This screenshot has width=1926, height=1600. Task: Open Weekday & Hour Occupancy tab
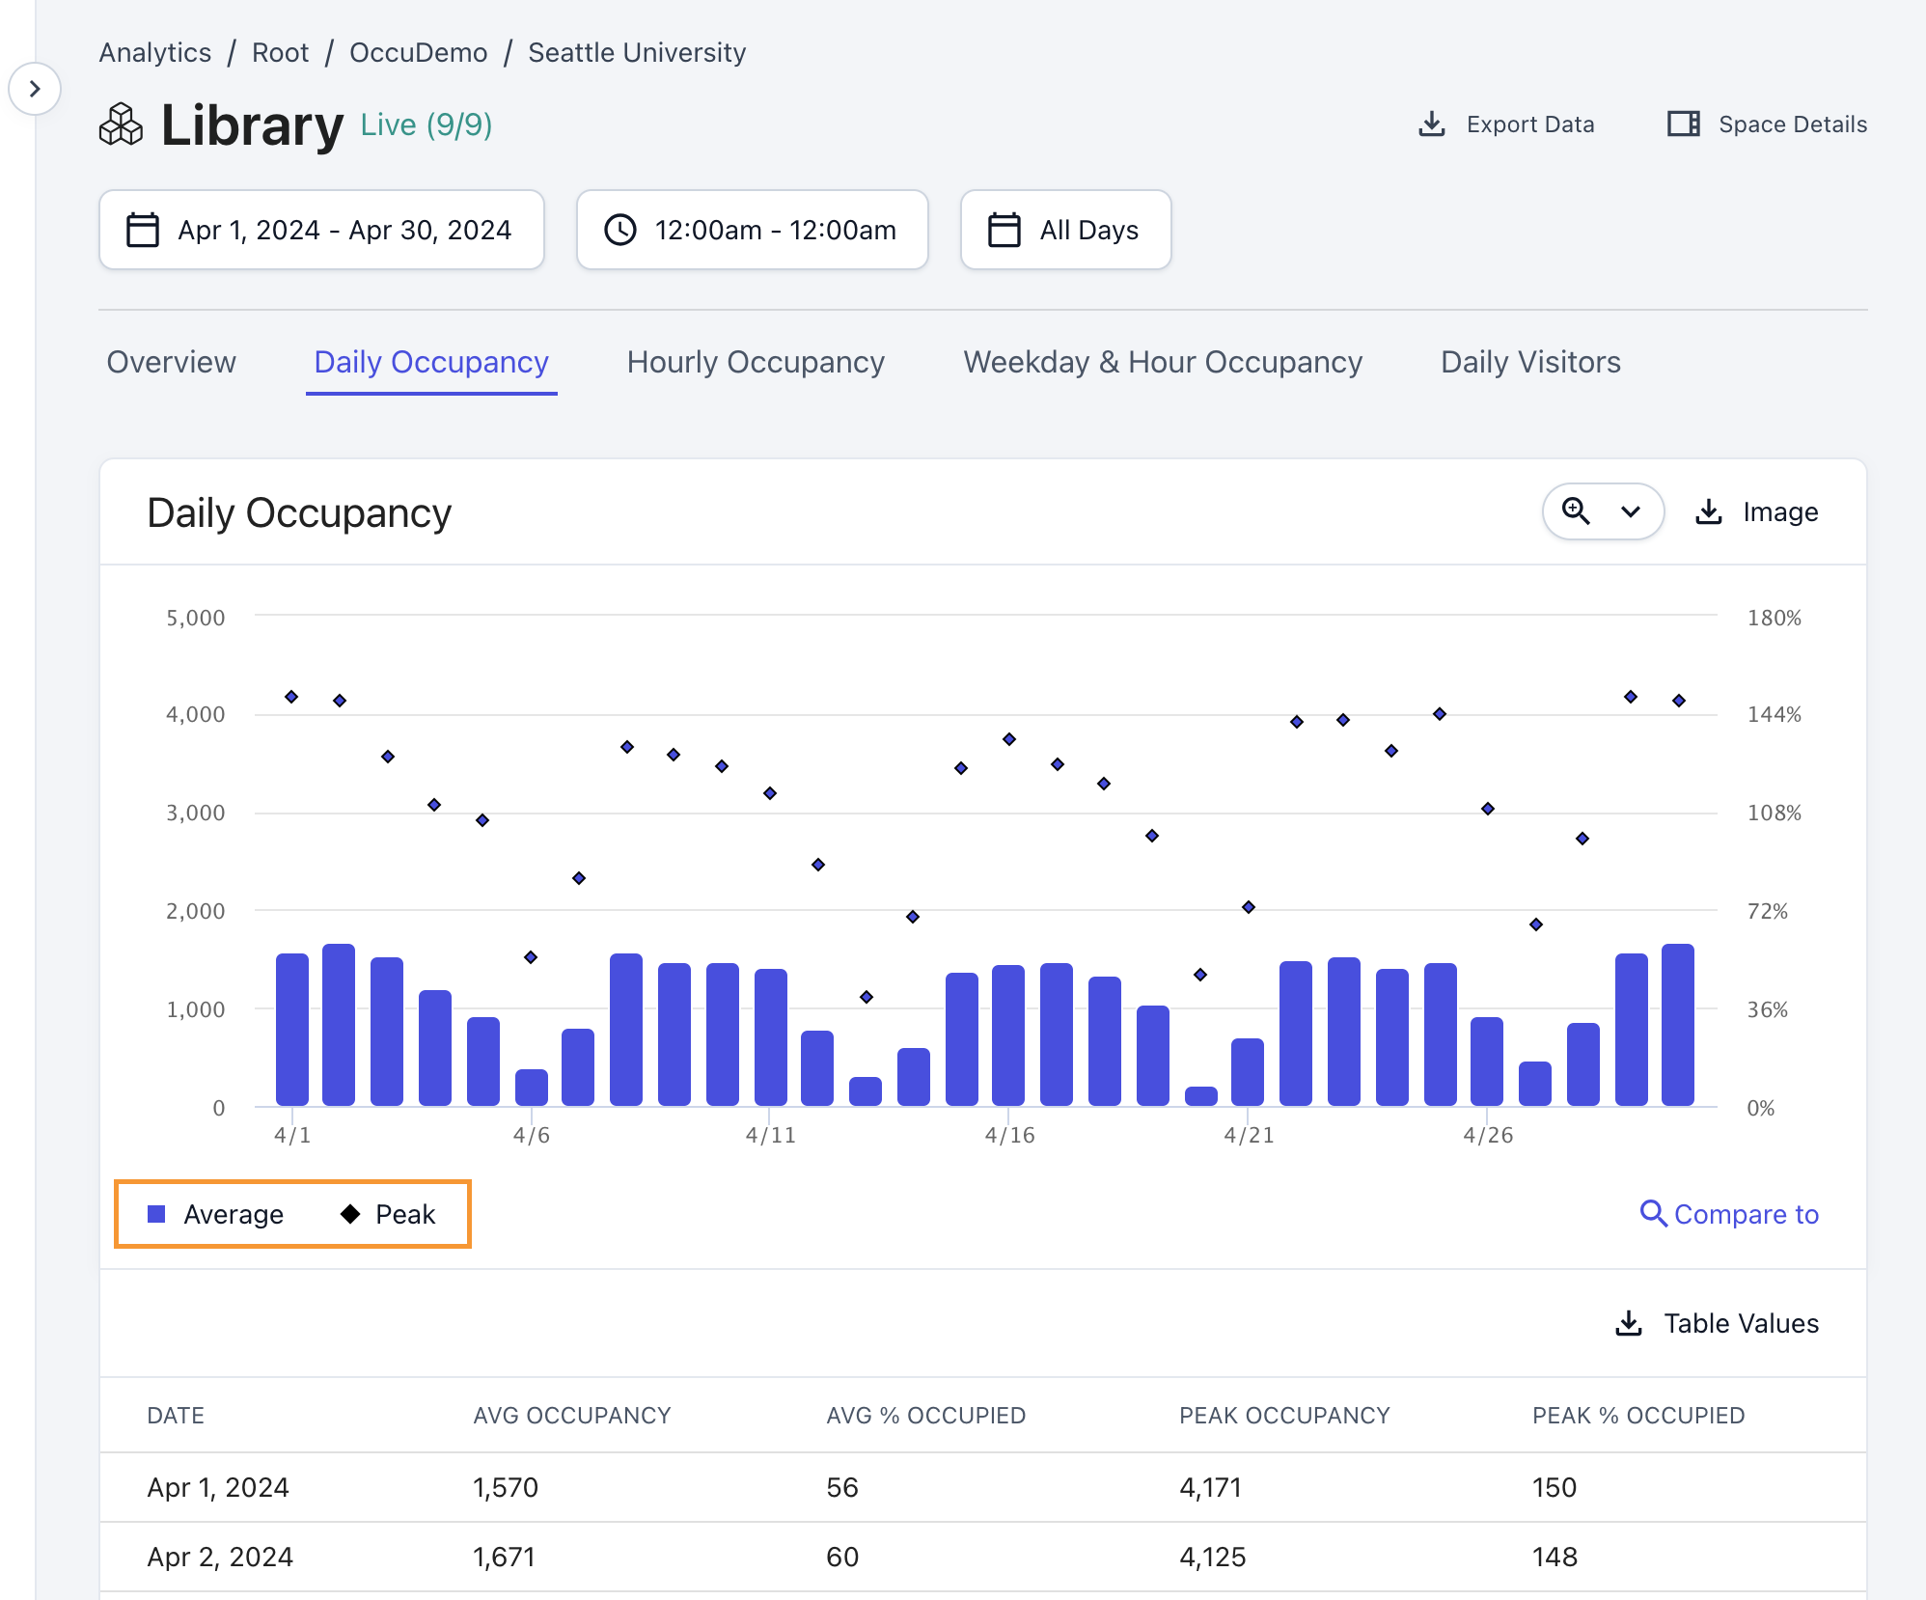[1163, 362]
